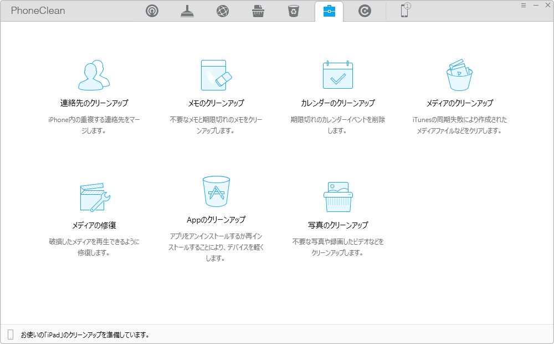Image resolution: width=554 pixels, height=344 pixels.
Task: Open the Restore circular arrow tab
Action: point(365,11)
